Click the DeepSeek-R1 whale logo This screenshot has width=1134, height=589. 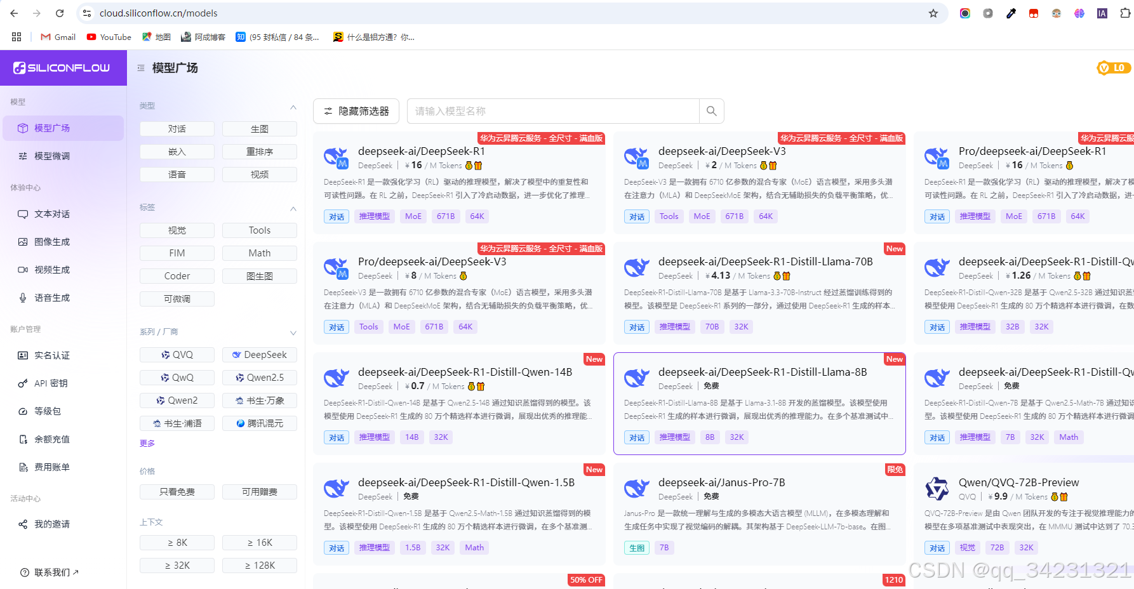(337, 158)
